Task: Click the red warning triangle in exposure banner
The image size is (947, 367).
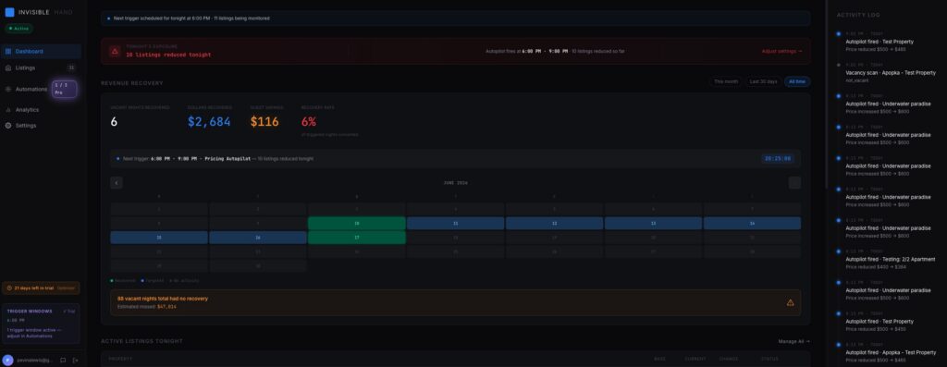Action: (x=115, y=52)
